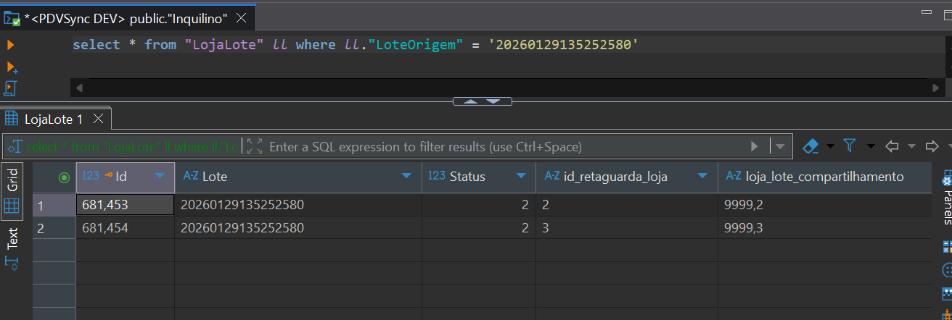Click the Execute SQL script icon

(x=10, y=88)
